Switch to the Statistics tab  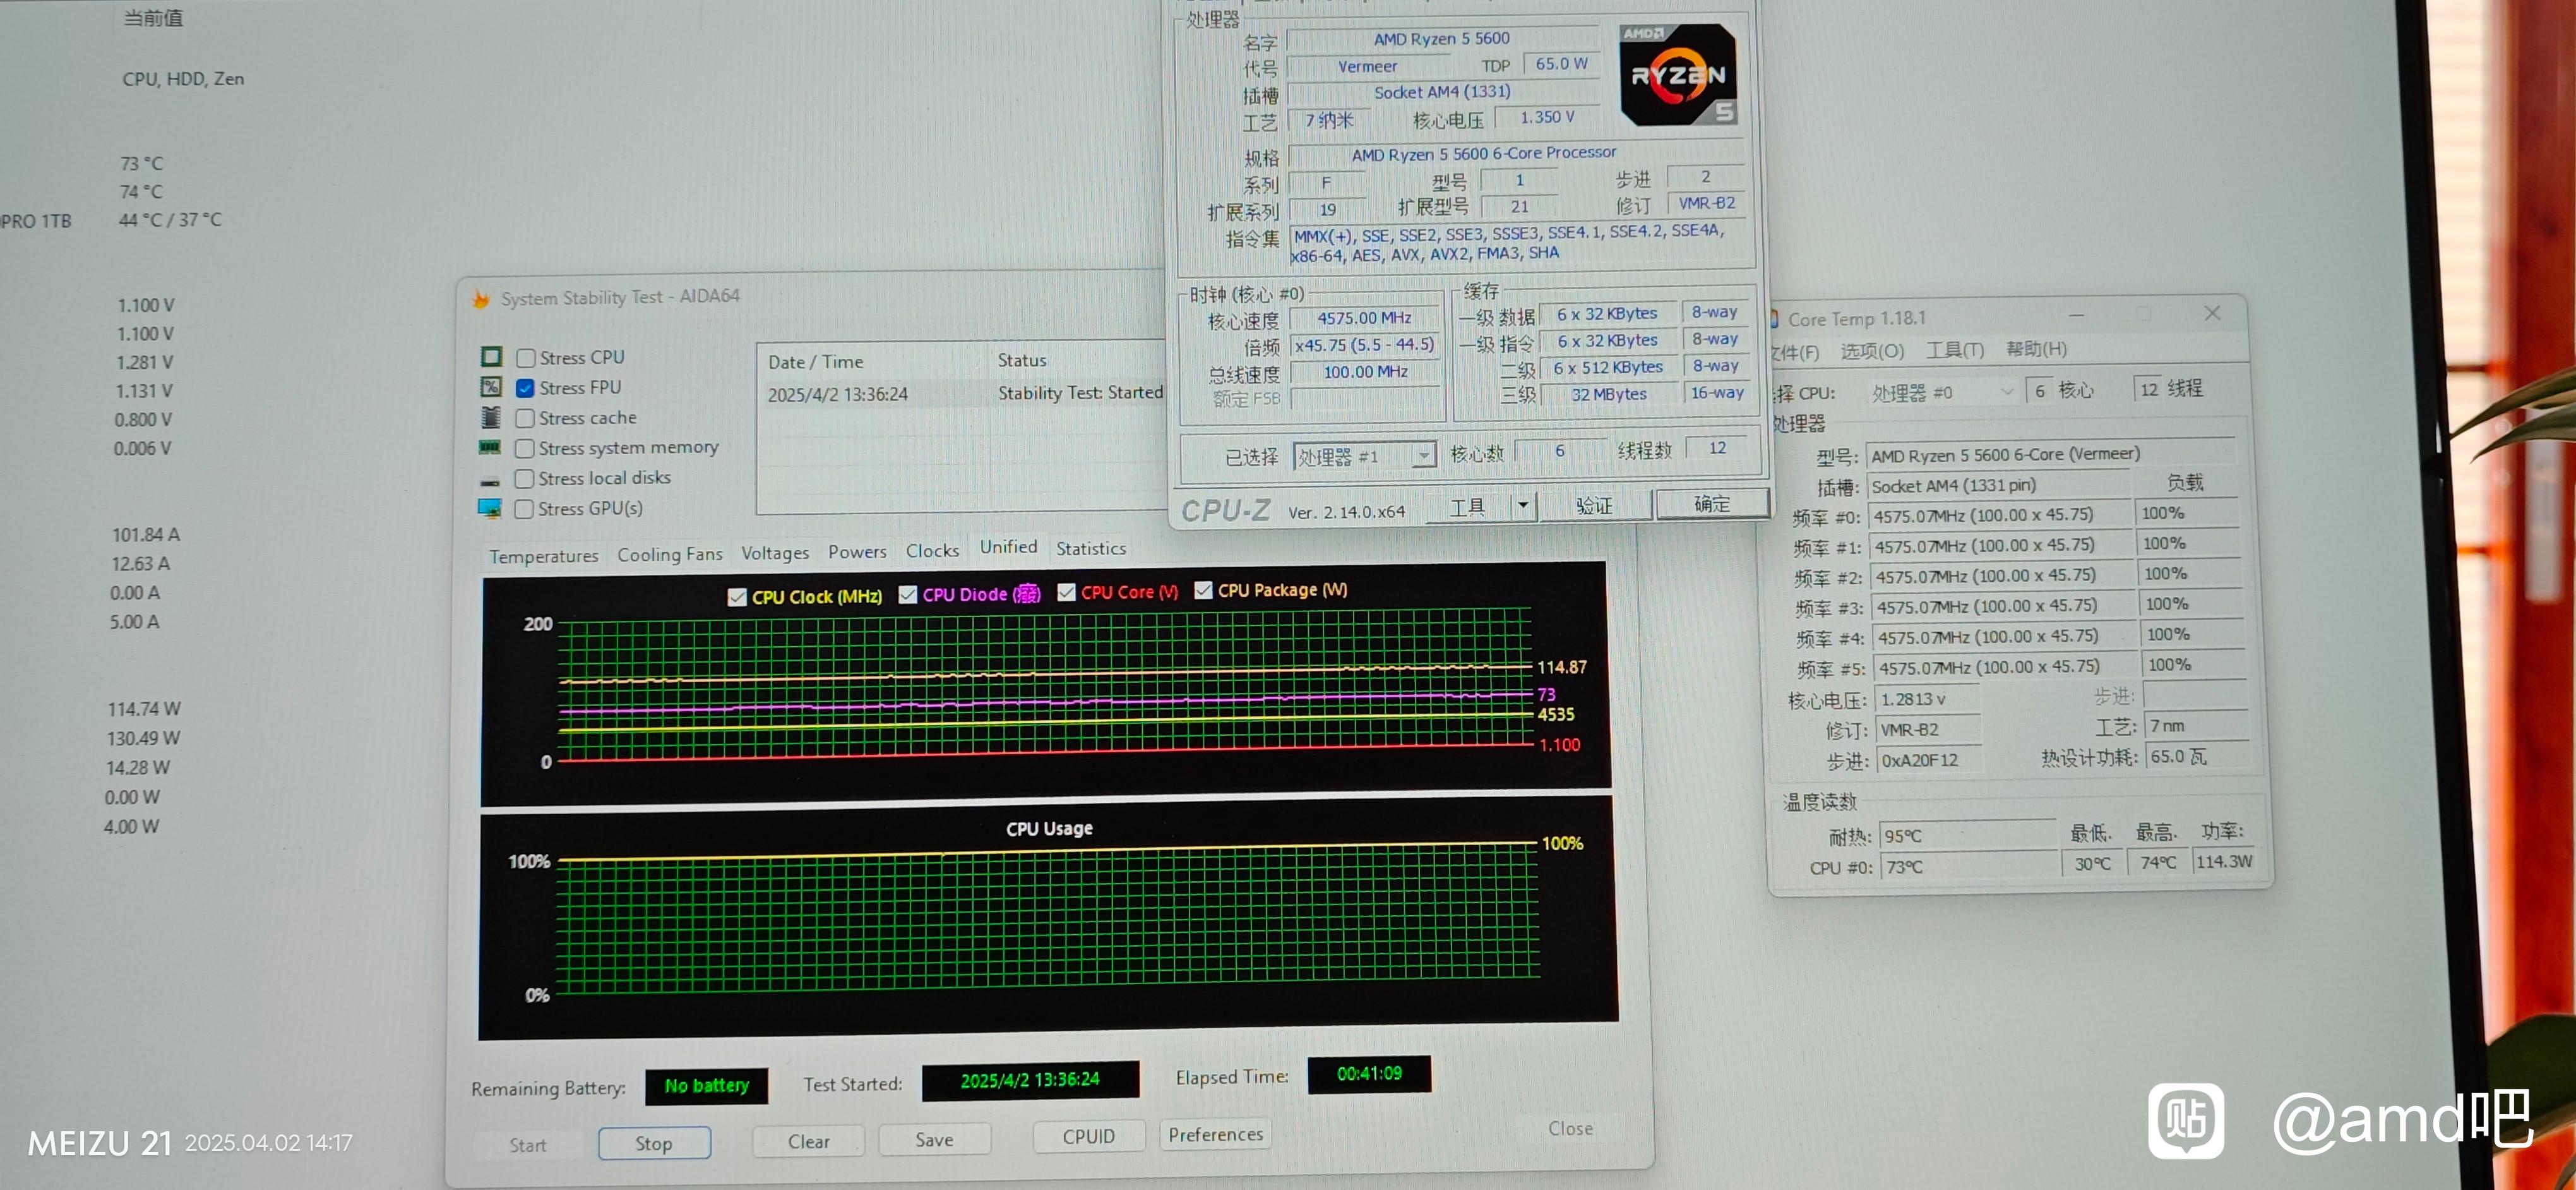tap(1091, 548)
